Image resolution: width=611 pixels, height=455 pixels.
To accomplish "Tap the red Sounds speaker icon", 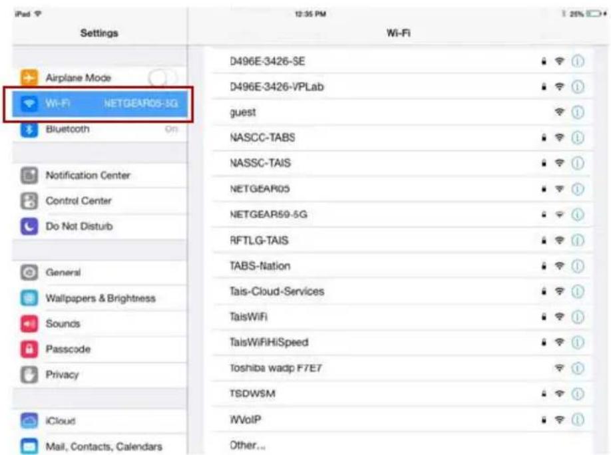I will [29, 324].
